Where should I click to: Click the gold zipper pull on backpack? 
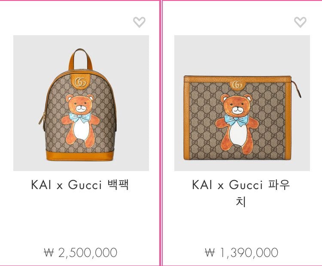tap(42, 119)
